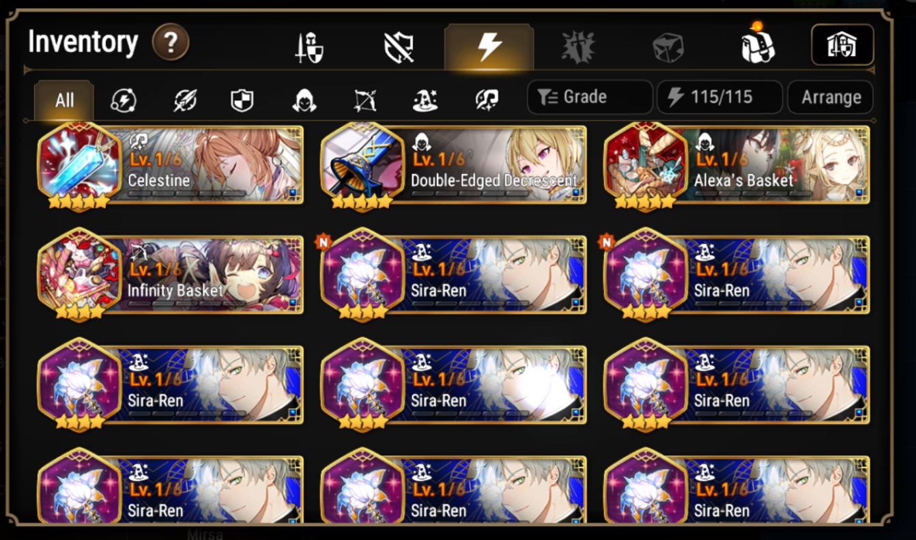Select the grayed-out burst icon tab
The image size is (916, 540).
point(578,48)
